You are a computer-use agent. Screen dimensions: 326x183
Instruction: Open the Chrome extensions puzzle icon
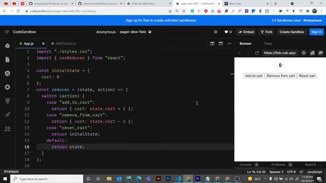tap(308, 11)
